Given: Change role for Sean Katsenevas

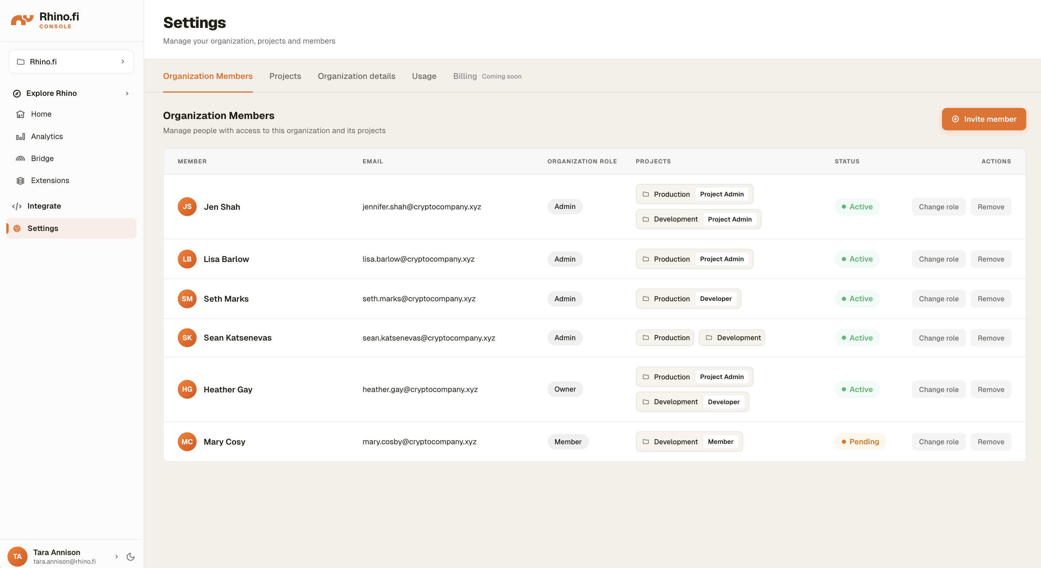Looking at the screenshot, I should (938, 338).
